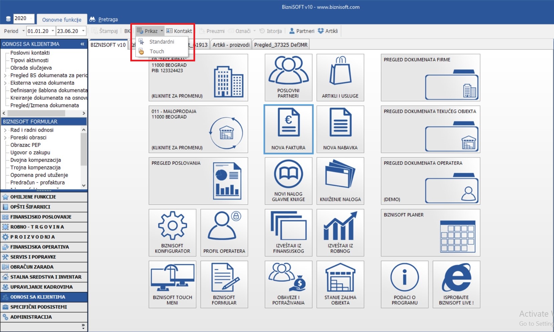Switch to the BIZNISOFT v10 tab
554x332 pixels.
tap(108, 45)
